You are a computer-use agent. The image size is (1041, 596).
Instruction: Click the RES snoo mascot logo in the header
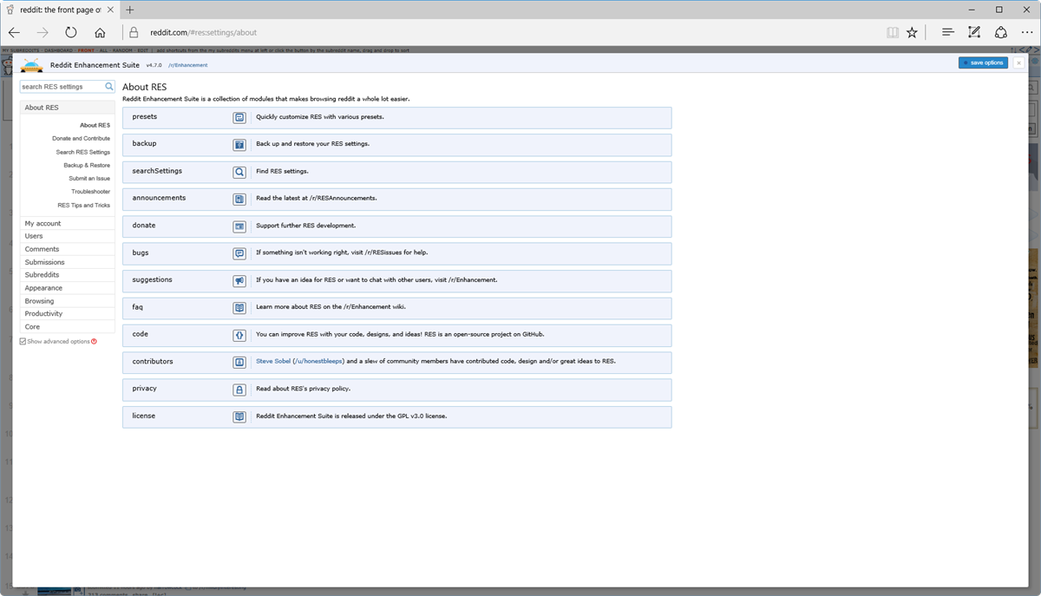pyautogui.click(x=31, y=64)
